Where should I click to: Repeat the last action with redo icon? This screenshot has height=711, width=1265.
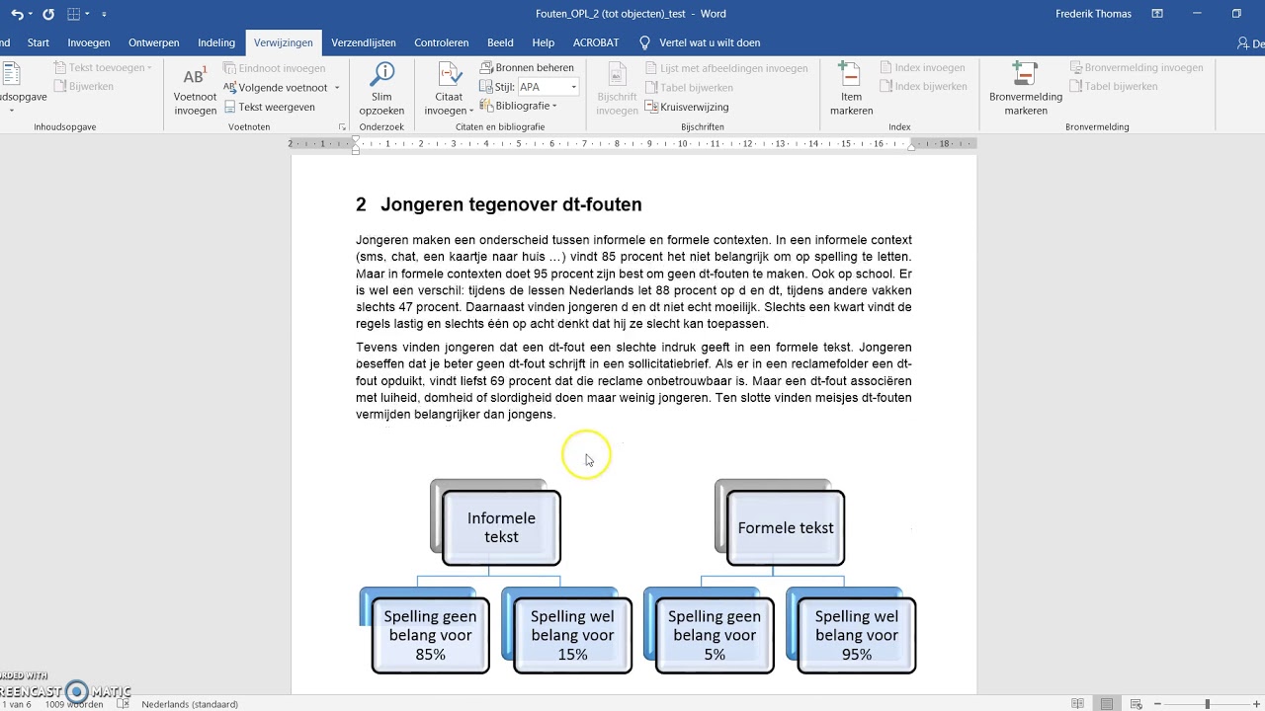(x=48, y=14)
